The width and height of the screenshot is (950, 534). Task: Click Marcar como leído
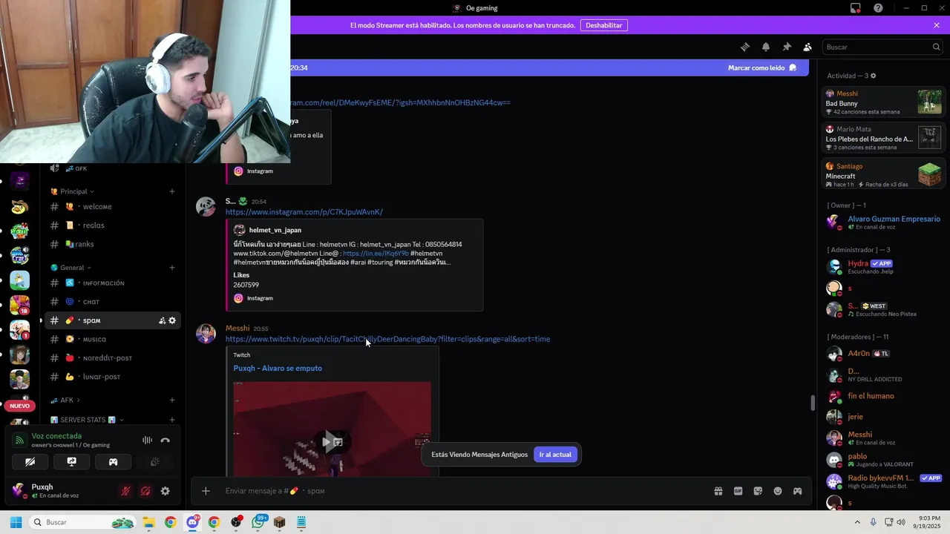click(x=762, y=67)
